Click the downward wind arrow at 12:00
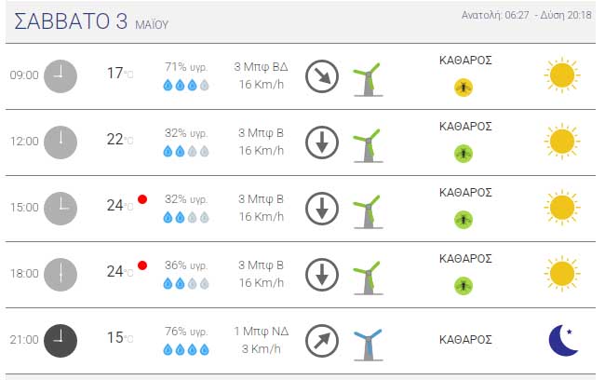Viewport: 605px width, 380px height. [x=322, y=142]
